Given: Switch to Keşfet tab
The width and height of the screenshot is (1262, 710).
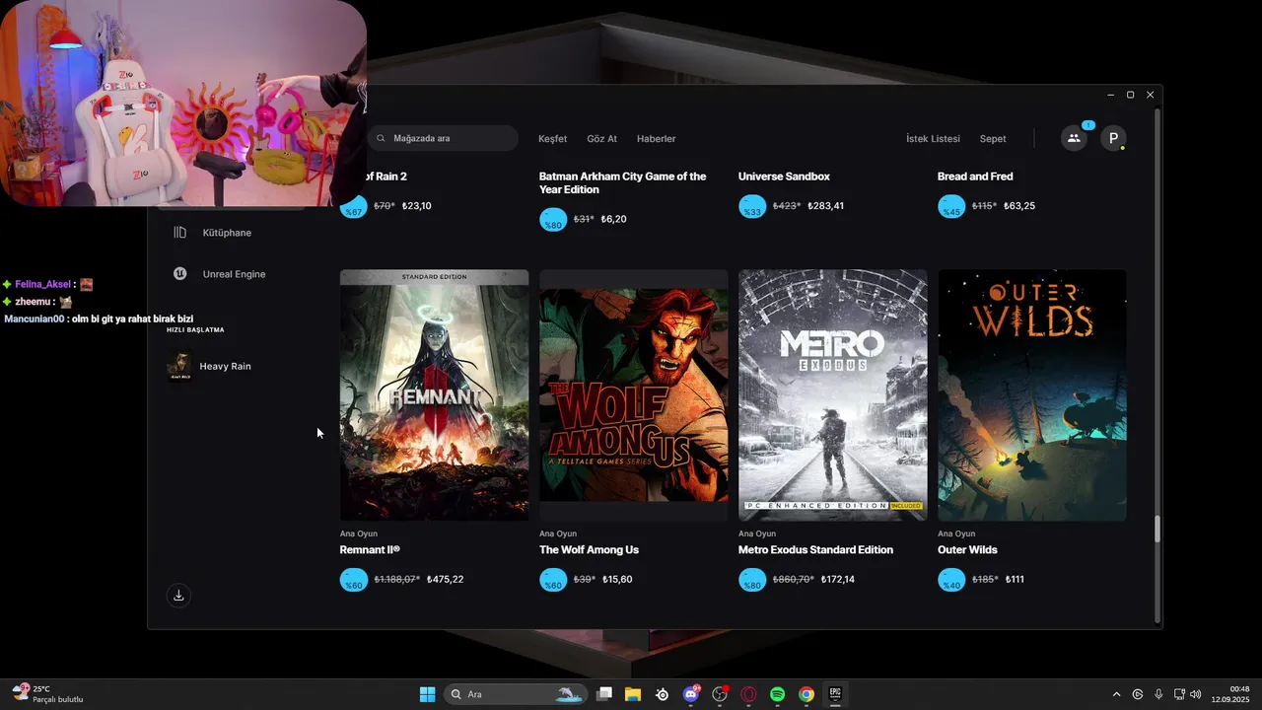Looking at the screenshot, I should (552, 139).
